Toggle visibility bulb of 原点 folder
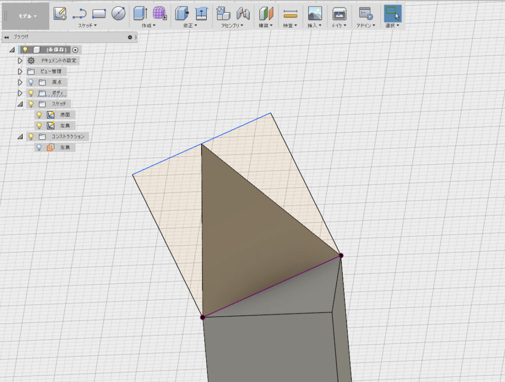 [31, 82]
